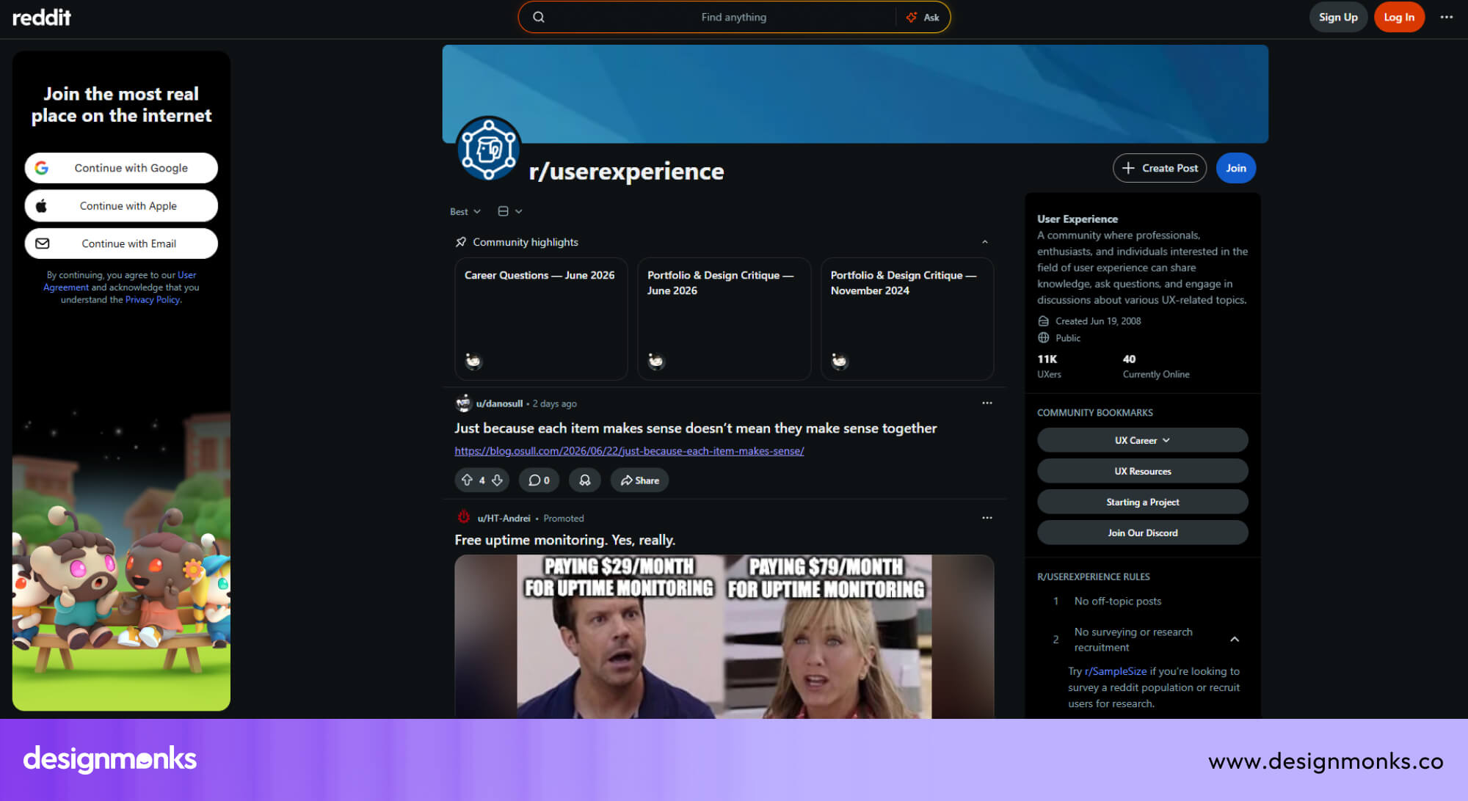Open the r/SampleSize link
The height and width of the screenshot is (801, 1468).
[1115, 671]
